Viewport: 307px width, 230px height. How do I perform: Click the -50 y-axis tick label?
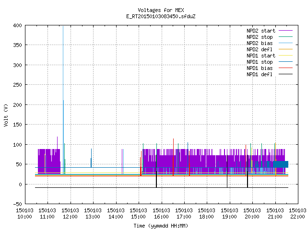[17, 204]
